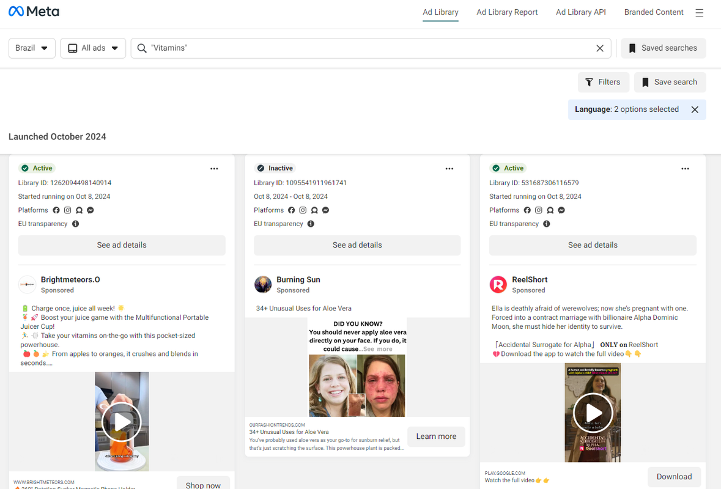This screenshot has height=489, width=721.
Task: Show EU transparency info for Brightmeteors.O ad
Action: (75, 224)
